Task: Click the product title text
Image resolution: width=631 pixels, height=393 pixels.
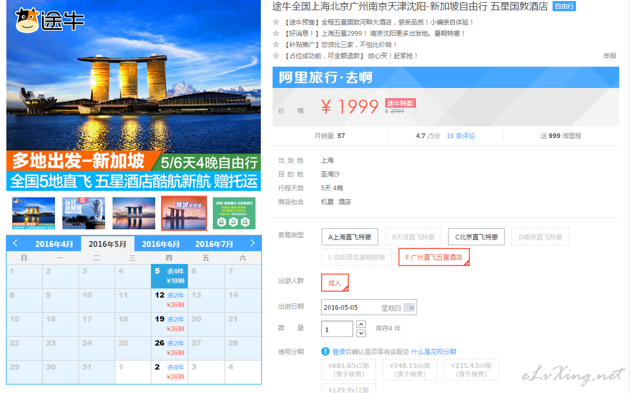Action: click(x=410, y=6)
